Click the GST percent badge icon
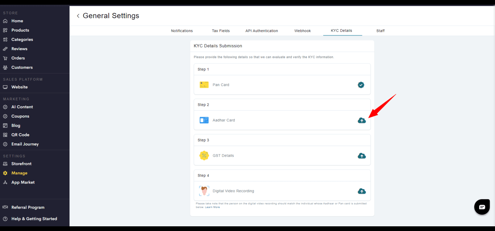 pos(204,156)
